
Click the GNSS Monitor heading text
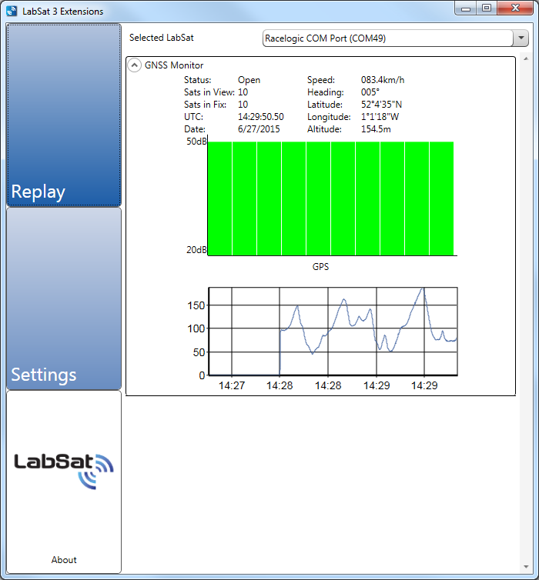[174, 65]
